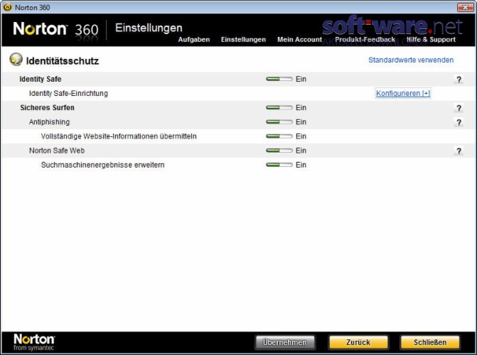Click the Identitätsschutz globe icon
Image resolution: width=477 pixels, height=355 pixels.
(x=16, y=59)
